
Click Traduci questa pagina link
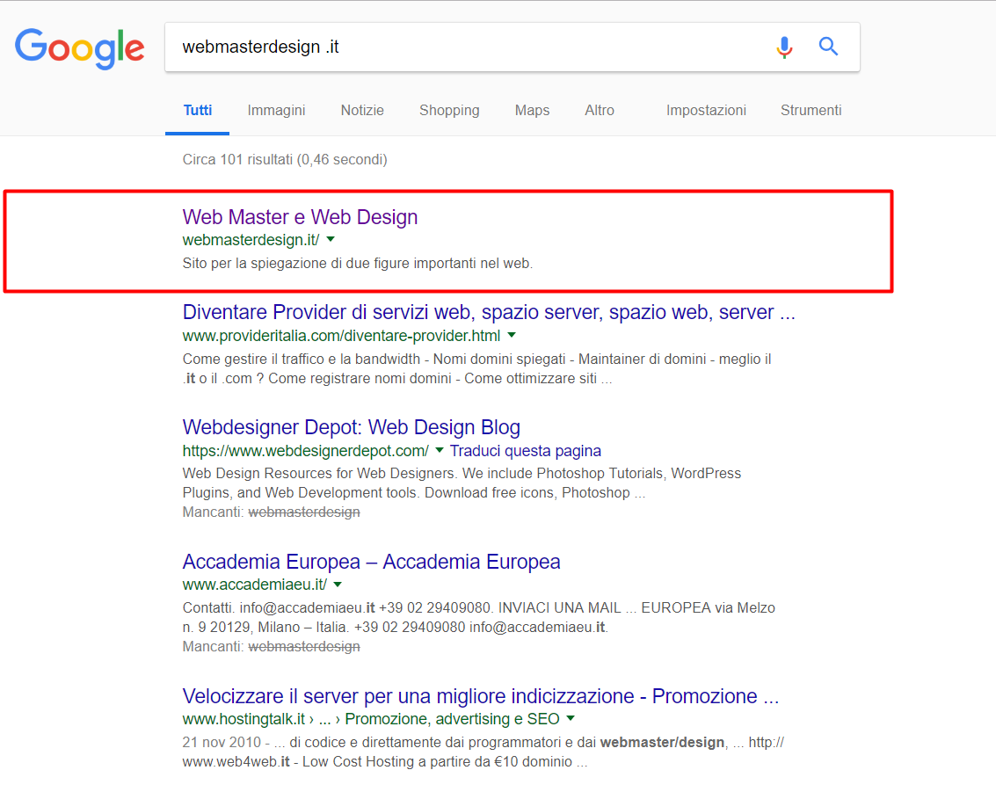(x=526, y=451)
